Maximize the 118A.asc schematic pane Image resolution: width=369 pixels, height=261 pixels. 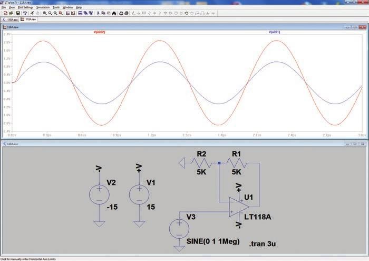355,144
